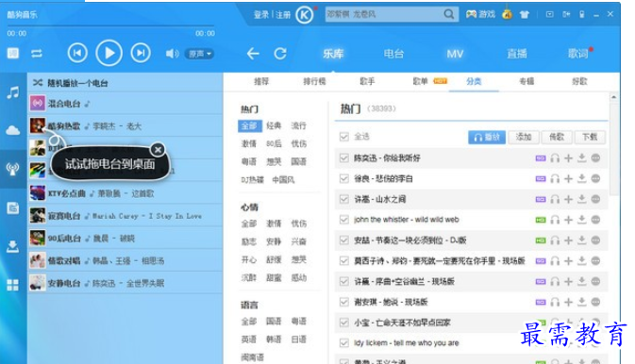This screenshot has height=364, width=635.
Task: Switch to the 电台 main tab
Action: [x=393, y=54]
